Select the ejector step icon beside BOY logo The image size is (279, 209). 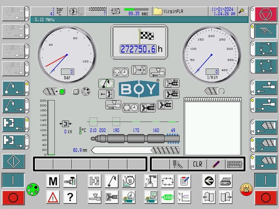[106, 83]
